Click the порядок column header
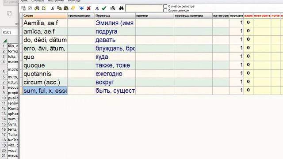 237,16
